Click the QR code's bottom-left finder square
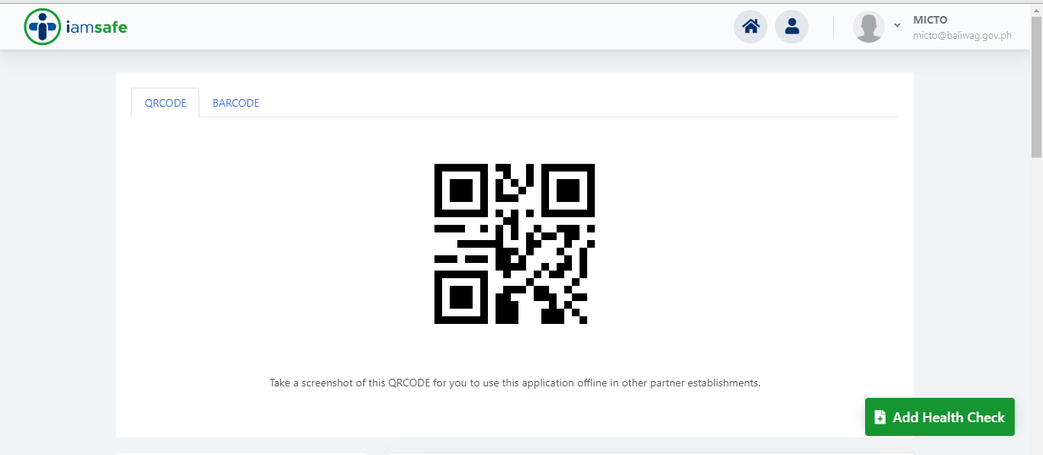The width and height of the screenshot is (1043, 455). point(461,297)
